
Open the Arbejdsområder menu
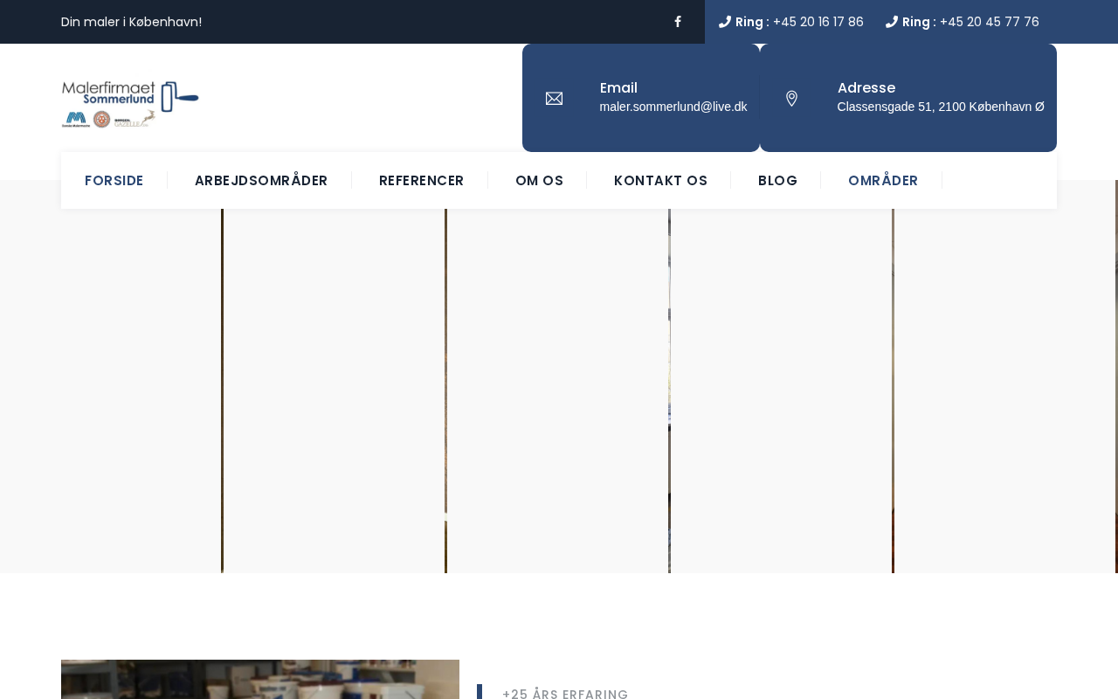coord(261,181)
